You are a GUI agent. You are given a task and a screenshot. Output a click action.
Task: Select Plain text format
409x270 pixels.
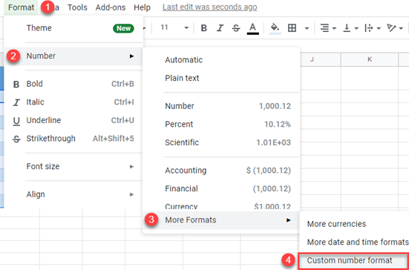pyautogui.click(x=221, y=78)
